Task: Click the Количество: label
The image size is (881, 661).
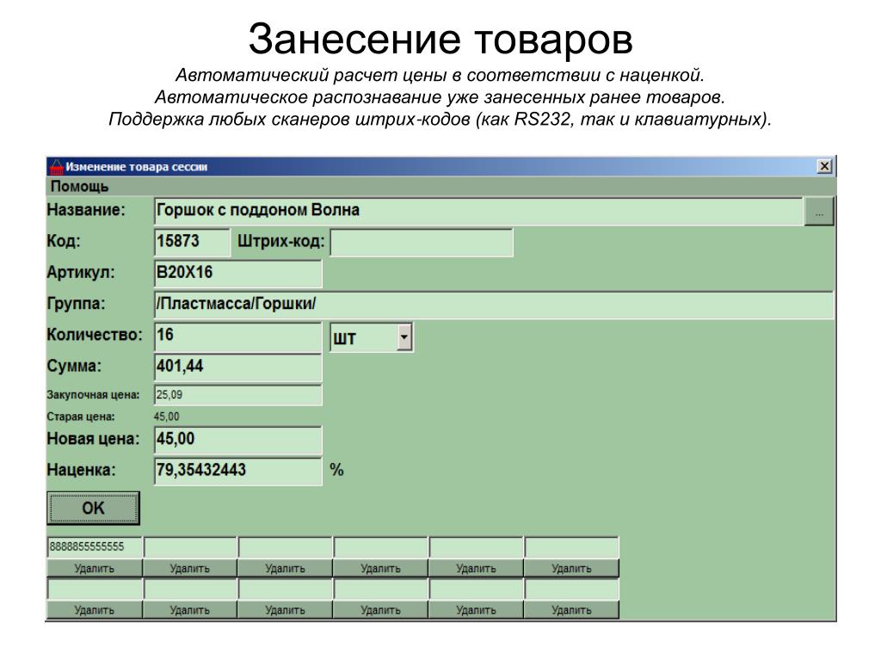Action: click(x=95, y=335)
